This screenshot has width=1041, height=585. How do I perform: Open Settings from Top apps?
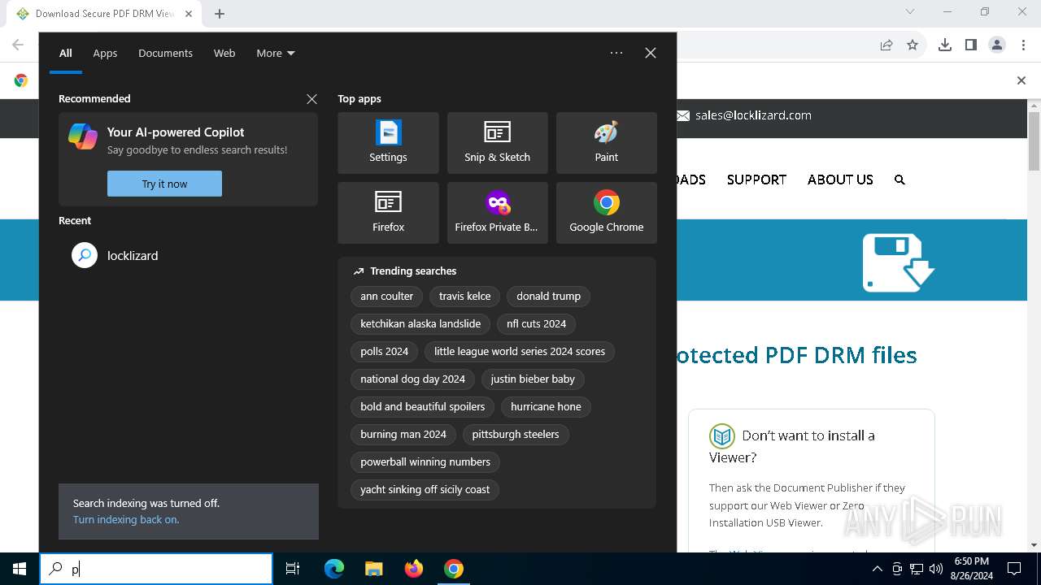coord(388,143)
